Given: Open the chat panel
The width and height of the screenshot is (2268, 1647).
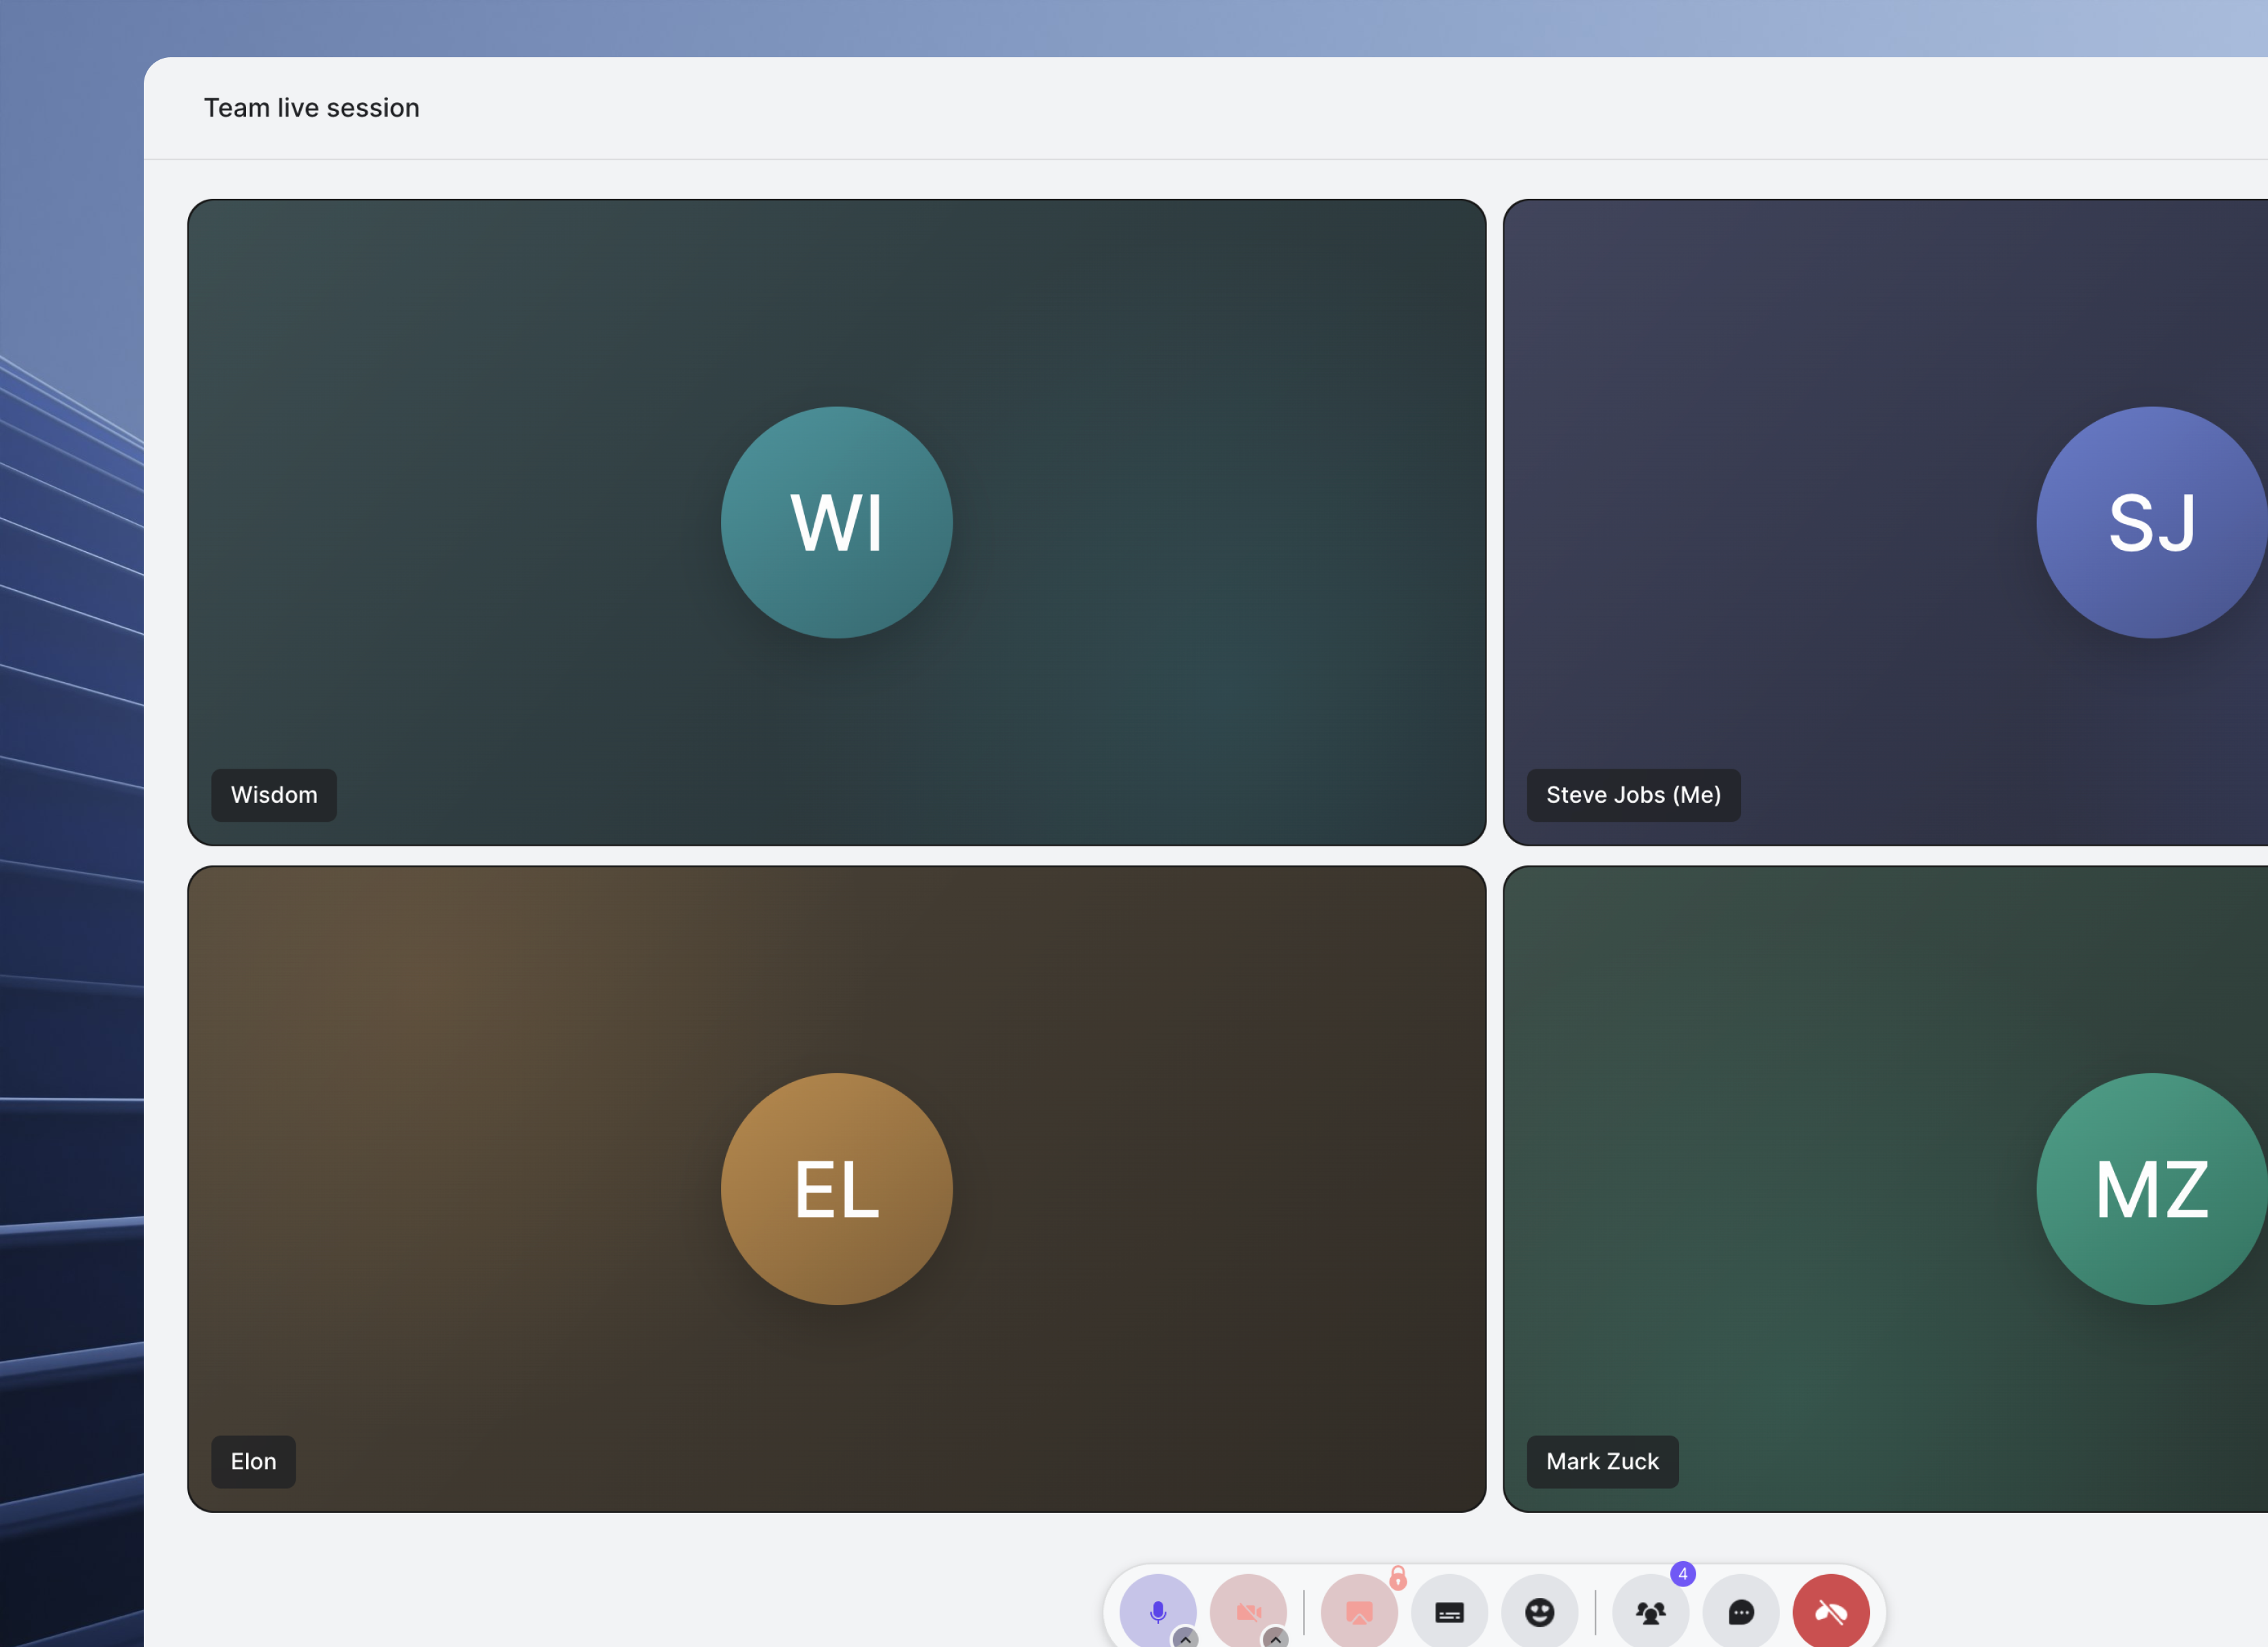Looking at the screenshot, I should [1741, 1611].
